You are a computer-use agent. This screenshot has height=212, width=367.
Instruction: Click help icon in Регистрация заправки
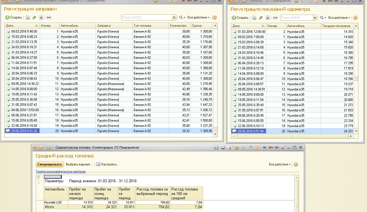214,17
